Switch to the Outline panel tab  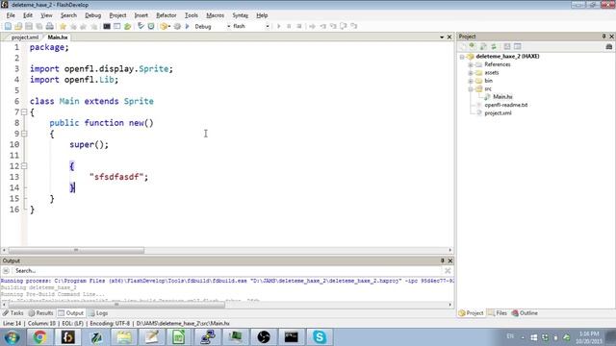pyautogui.click(x=525, y=313)
